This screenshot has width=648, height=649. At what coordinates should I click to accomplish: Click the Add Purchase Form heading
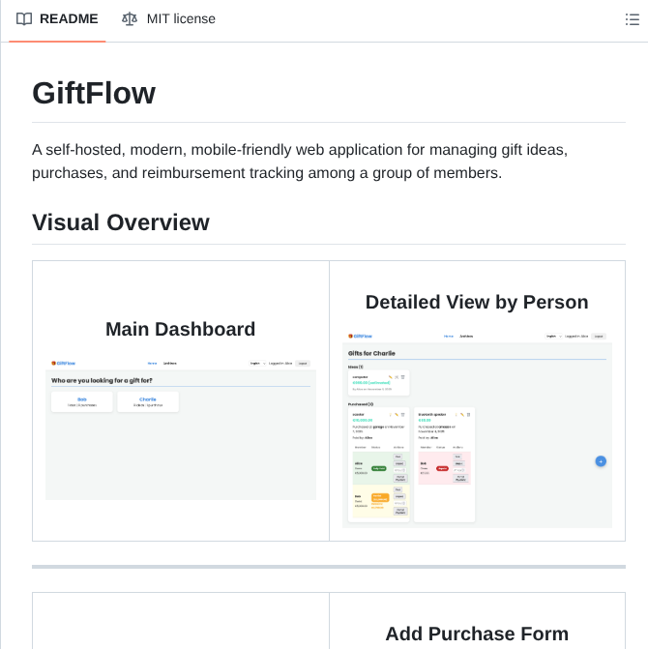[477, 634]
